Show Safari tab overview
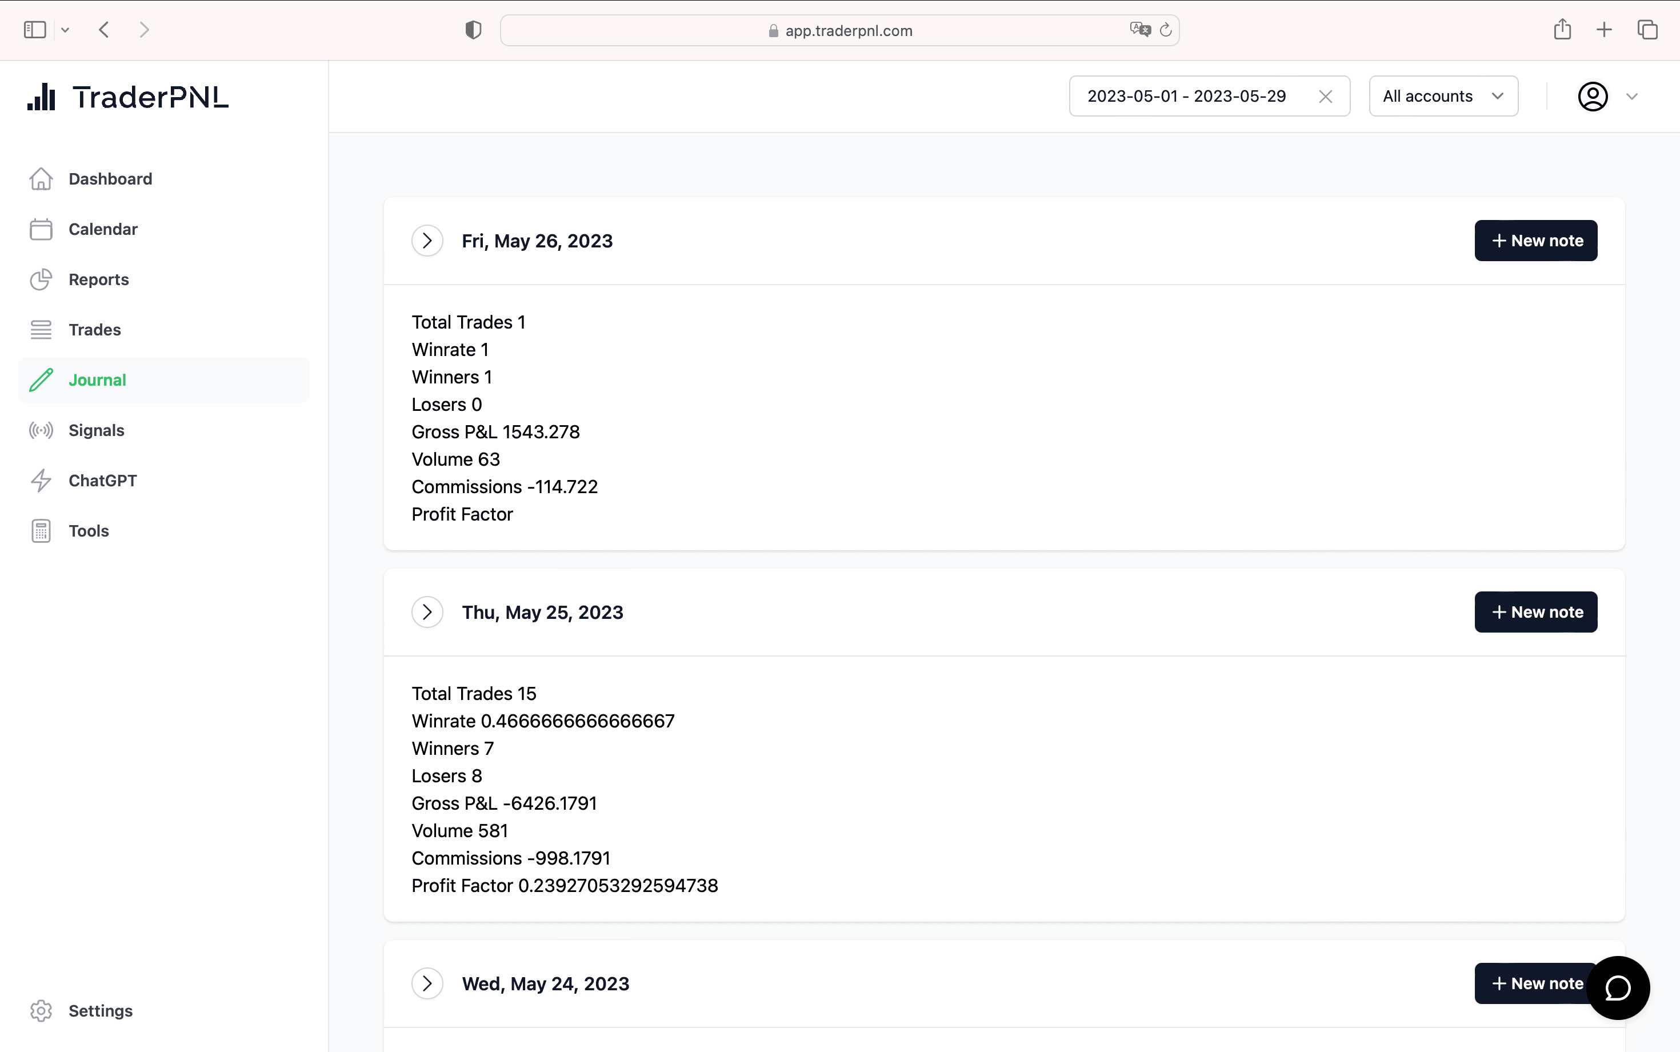This screenshot has width=1680, height=1052. click(1647, 30)
